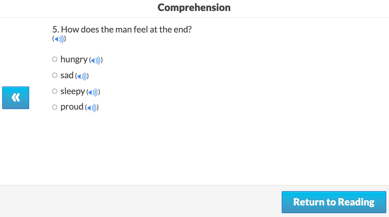Click the speaker icon next to "hungry"
The width and height of the screenshot is (389, 217).
click(x=95, y=60)
